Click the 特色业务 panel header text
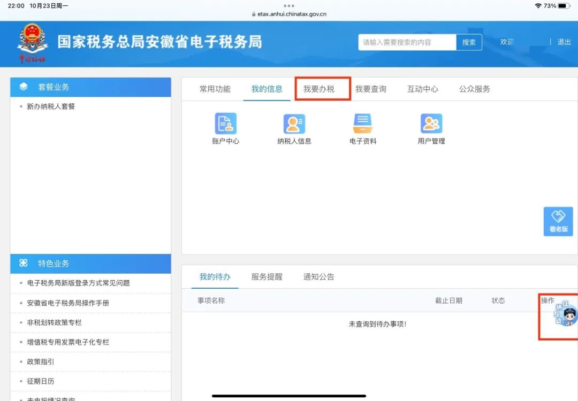Viewport: 578px width, 401px height. pyautogui.click(x=54, y=263)
